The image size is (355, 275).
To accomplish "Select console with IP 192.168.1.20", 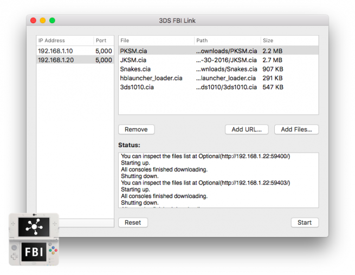I will click(x=55, y=60).
